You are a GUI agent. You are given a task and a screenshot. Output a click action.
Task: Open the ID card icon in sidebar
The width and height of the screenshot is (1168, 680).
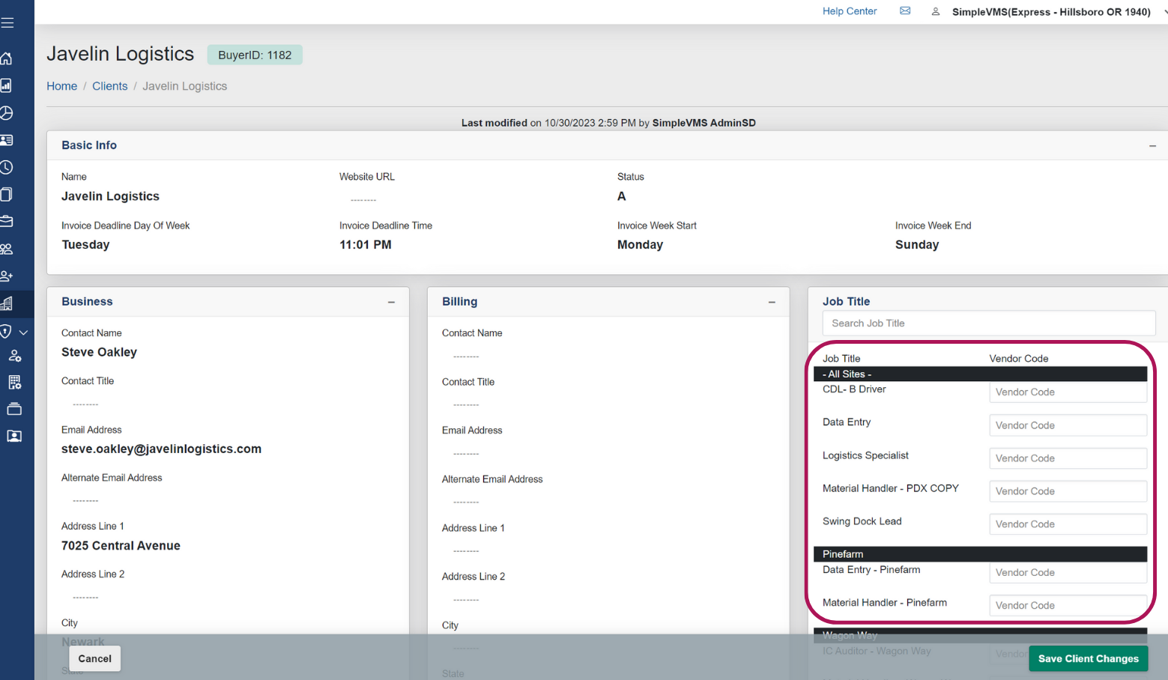pyautogui.click(x=7, y=140)
